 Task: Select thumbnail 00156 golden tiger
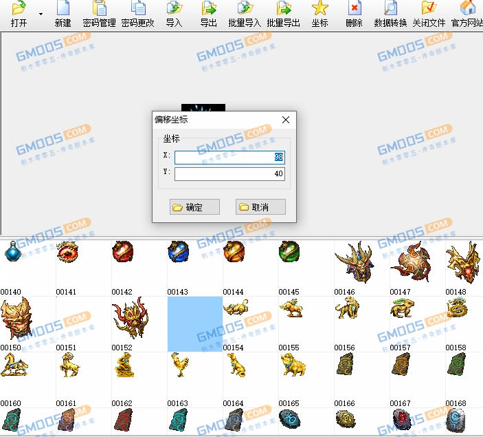point(362,324)
